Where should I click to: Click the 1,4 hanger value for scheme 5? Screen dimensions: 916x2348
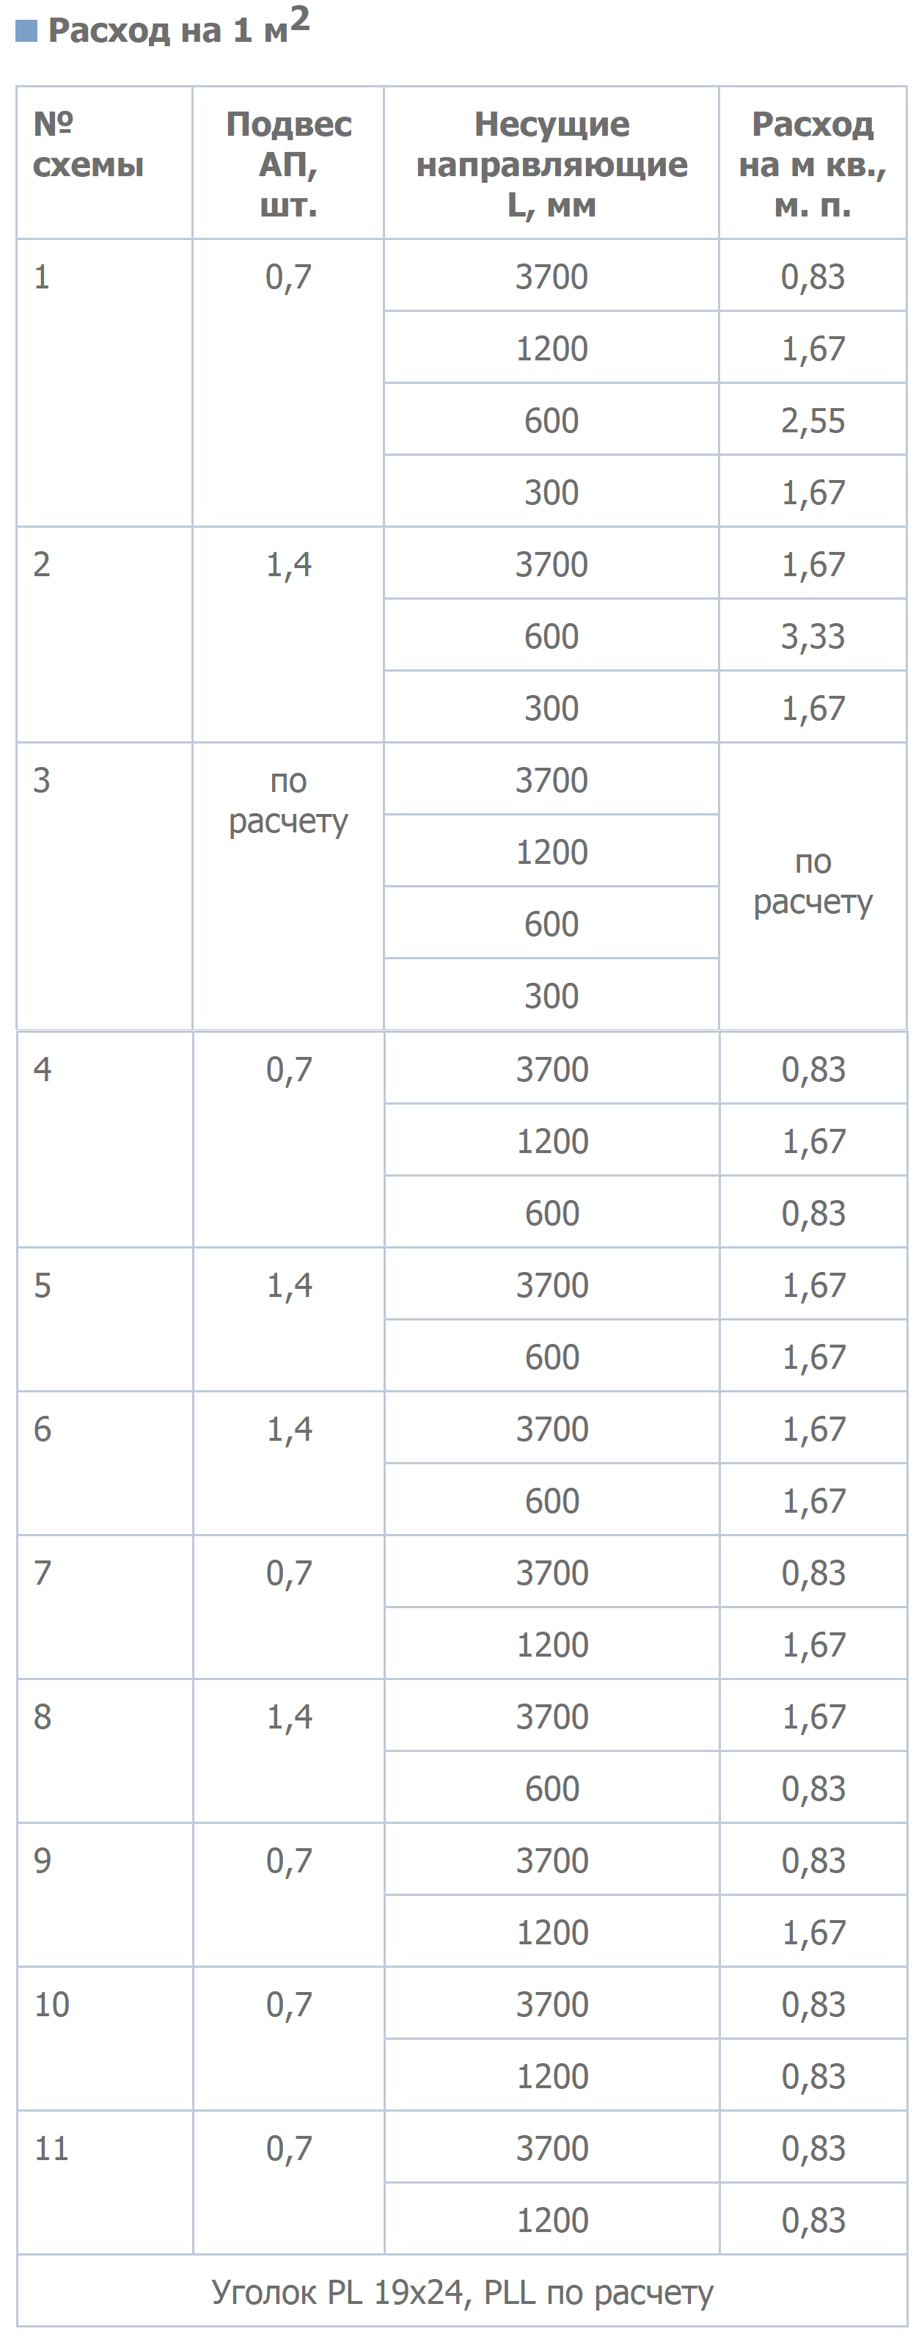pyautogui.click(x=289, y=1284)
